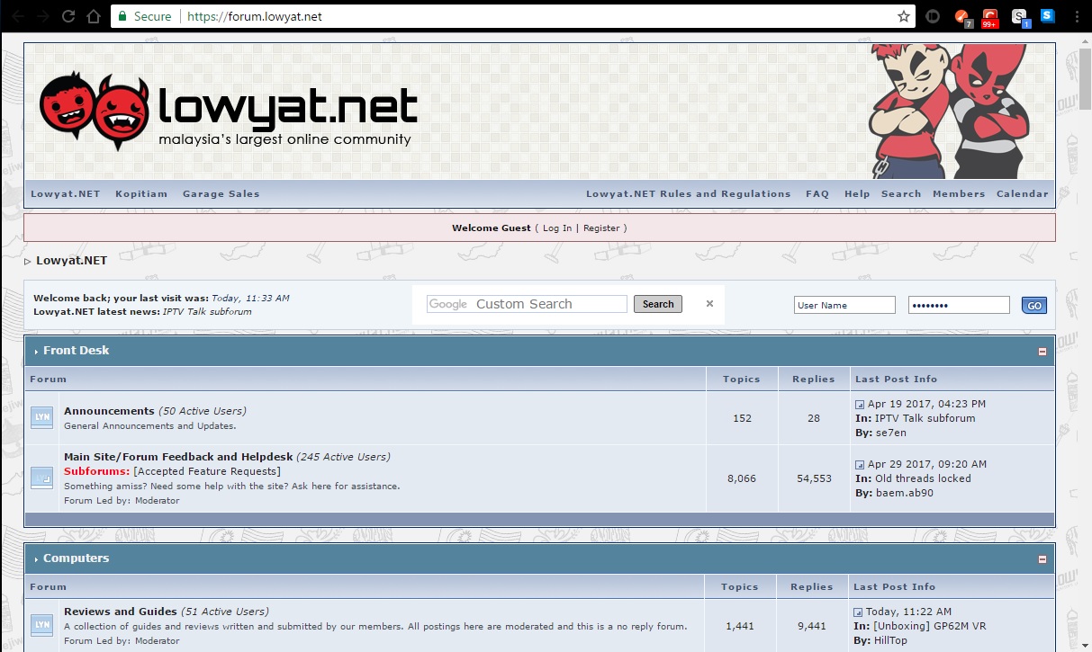
Task: Go back using browser back arrow
Action: click(18, 16)
